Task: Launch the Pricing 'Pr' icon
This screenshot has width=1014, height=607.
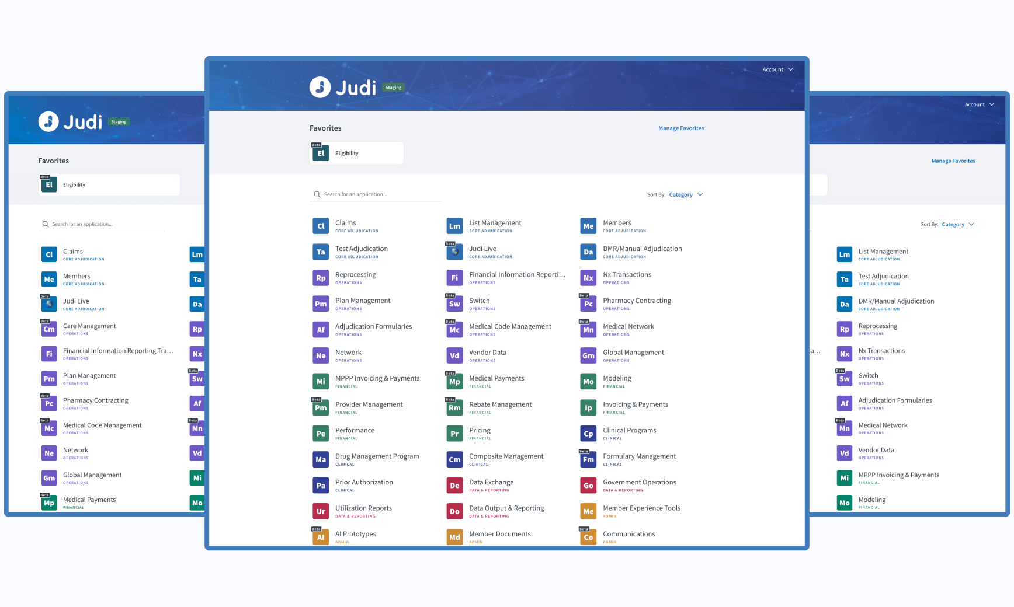Action: coord(454,434)
